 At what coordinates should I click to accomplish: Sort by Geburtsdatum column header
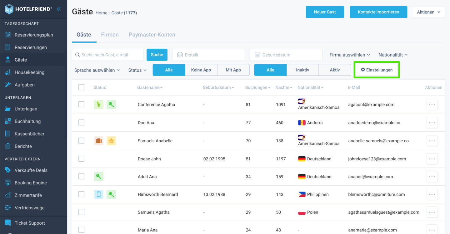(x=218, y=88)
